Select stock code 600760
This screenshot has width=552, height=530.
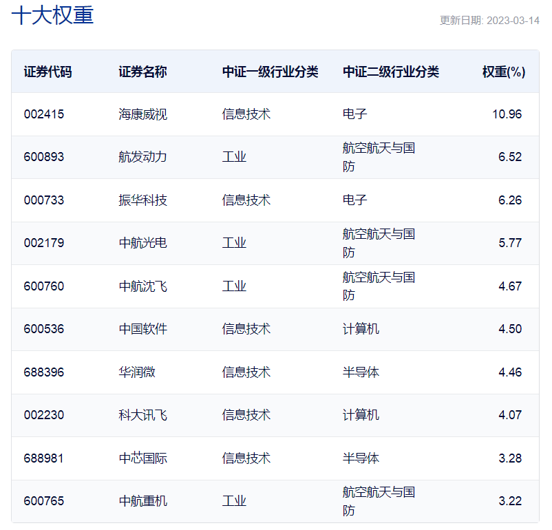point(44,286)
